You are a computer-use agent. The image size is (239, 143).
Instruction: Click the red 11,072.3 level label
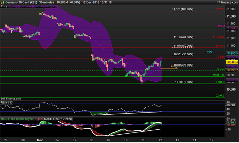click(219, 46)
